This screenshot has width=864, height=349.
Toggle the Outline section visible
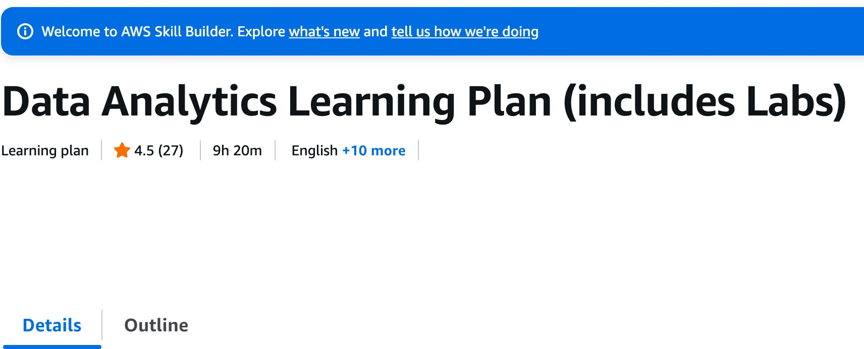(156, 325)
